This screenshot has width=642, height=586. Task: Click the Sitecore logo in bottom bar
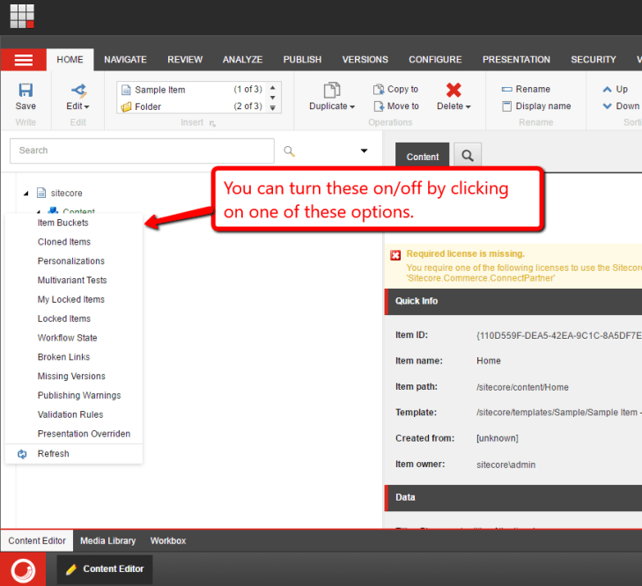(24, 570)
